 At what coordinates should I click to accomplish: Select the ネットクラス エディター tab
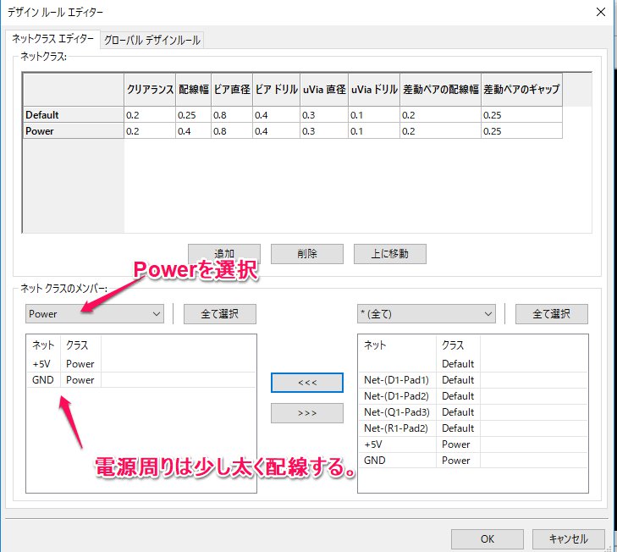click(x=52, y=40)
